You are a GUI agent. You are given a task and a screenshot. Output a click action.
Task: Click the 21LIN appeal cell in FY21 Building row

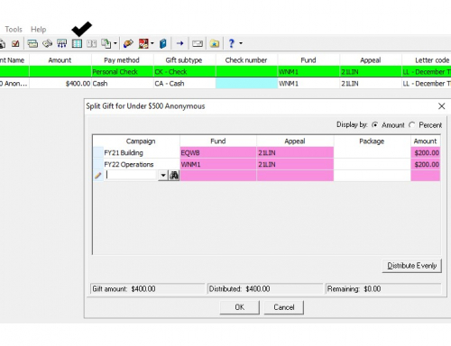point(295,152)
